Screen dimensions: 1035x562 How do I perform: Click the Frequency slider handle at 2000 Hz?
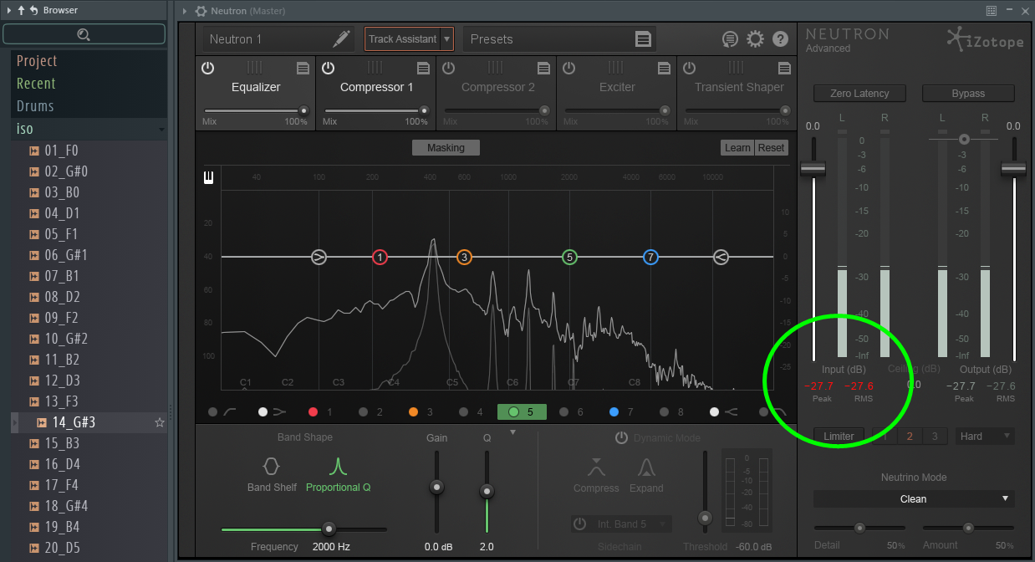(329, 529)
